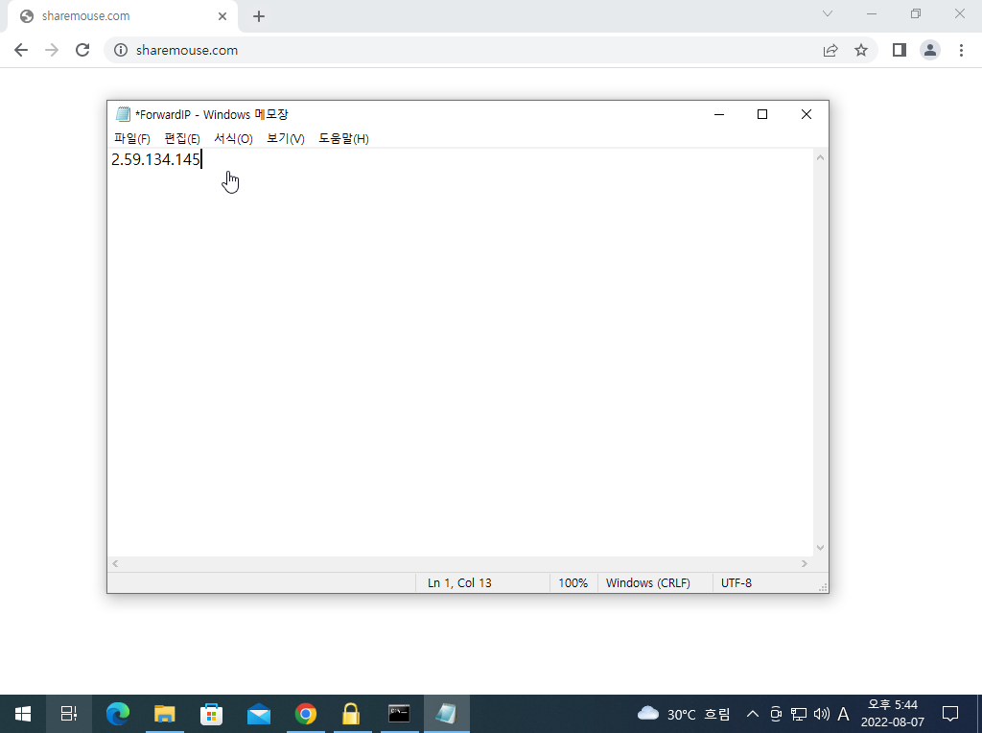Reload the sharemouse.com page
The width and height of the screenshot is (982, 733).
coord(82,50)
